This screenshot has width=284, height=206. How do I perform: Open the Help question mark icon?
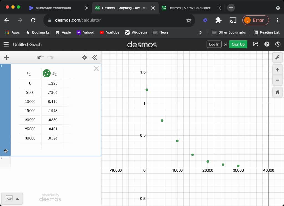click(267, 44)
